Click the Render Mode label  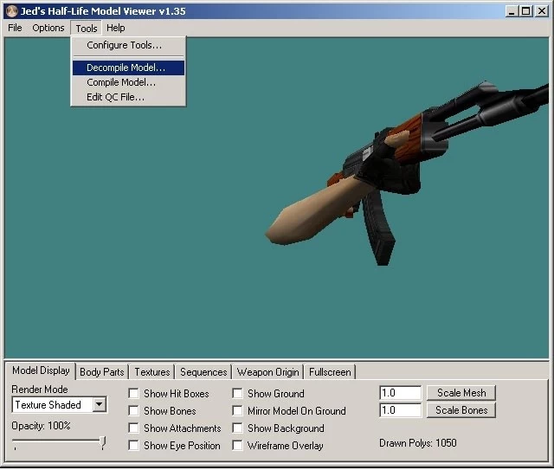click(40, 390)
